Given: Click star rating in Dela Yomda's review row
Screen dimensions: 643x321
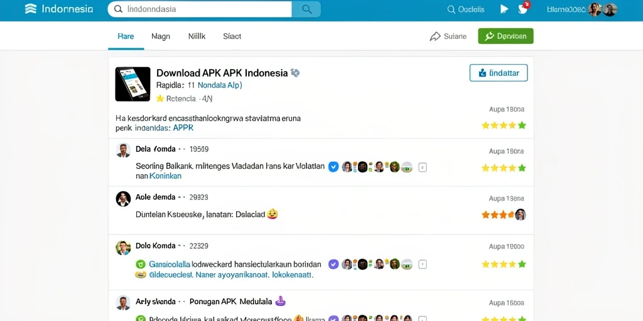Looking at the screenshot, I should click(x=504, y=168).
